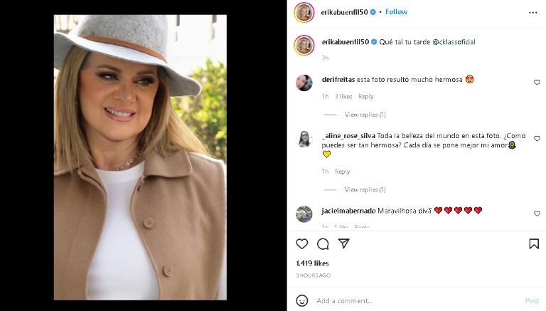Like derifreitas's comment
Viewport: 546px width, 311px height.
point(537,83)
